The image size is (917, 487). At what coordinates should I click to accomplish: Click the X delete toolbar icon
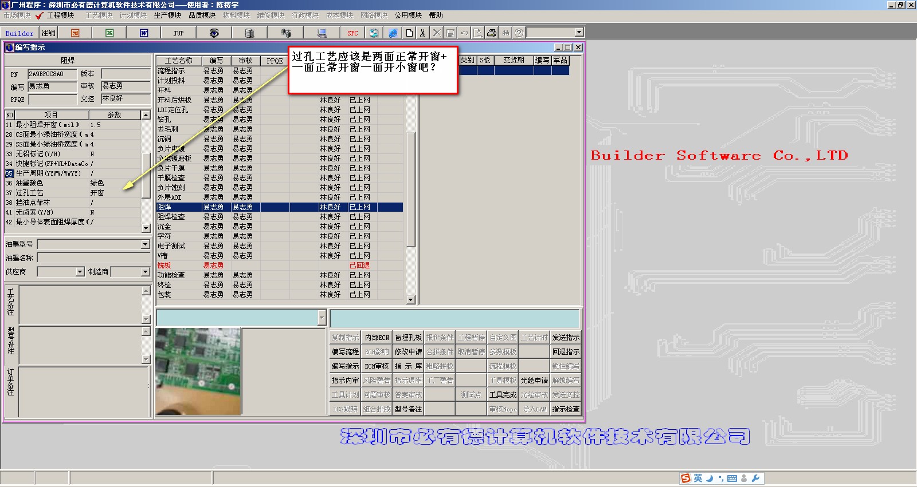436,33
